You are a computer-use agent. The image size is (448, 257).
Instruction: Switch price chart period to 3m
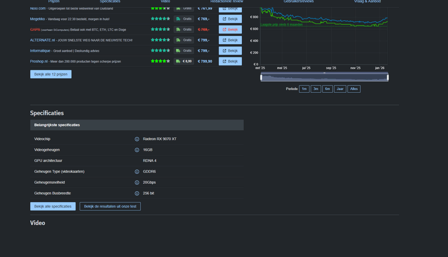coord(316,89)
